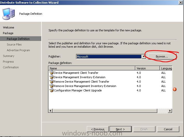
Task: Click the Device Management Client Transfer package icon
Action: coord(51,73)
